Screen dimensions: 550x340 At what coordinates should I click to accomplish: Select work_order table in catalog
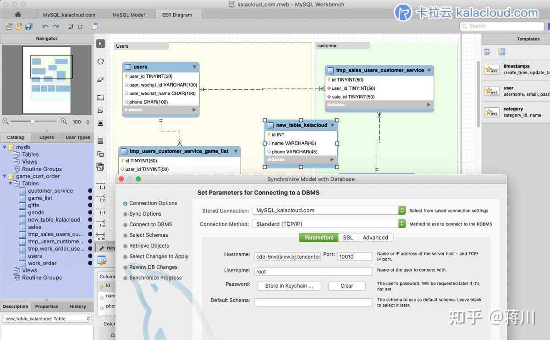click(42, 263)
